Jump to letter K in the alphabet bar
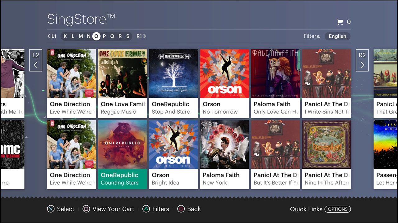 coord(65,36)
